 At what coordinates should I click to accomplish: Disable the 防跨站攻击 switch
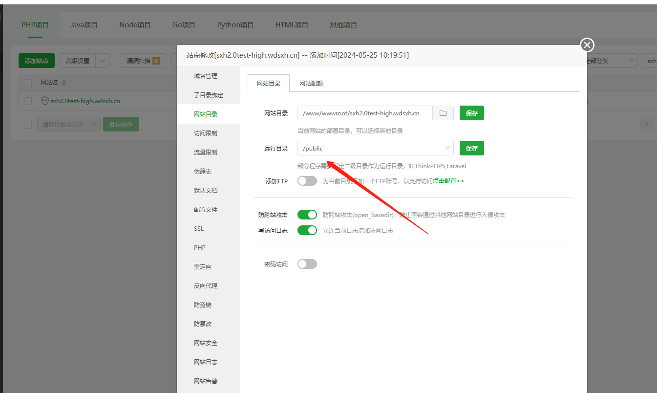pos(307,215)
